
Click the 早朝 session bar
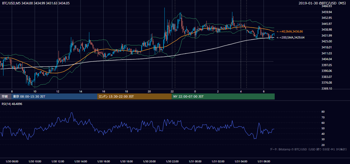coord(5,96)
